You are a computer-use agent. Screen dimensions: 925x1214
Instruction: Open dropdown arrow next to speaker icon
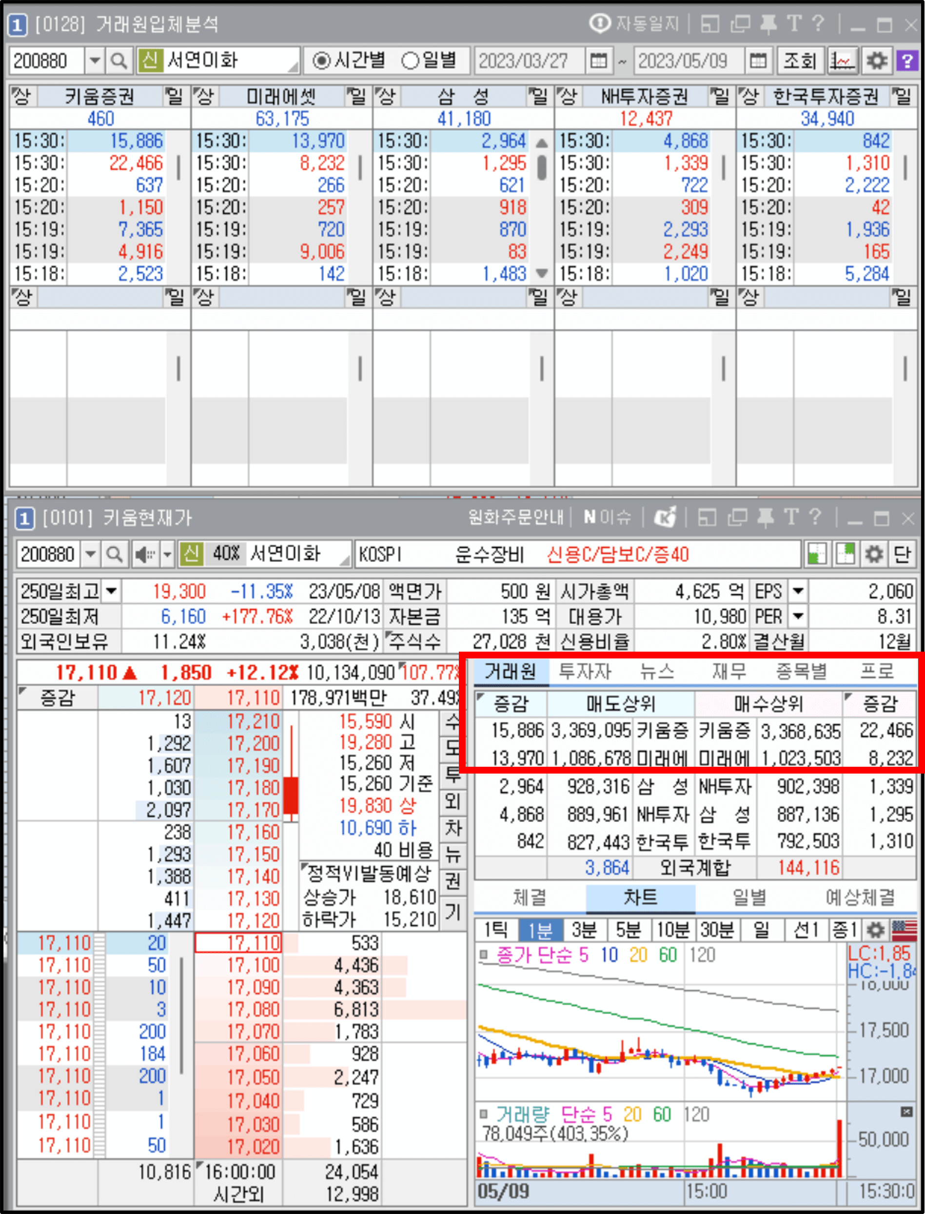(167, 554)
